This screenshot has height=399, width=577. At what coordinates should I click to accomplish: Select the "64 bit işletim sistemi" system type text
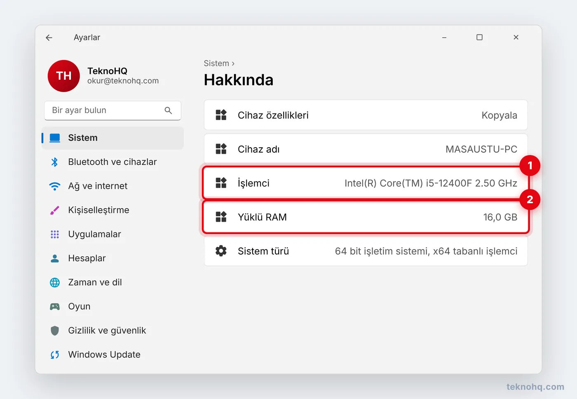tap(382, 251)
